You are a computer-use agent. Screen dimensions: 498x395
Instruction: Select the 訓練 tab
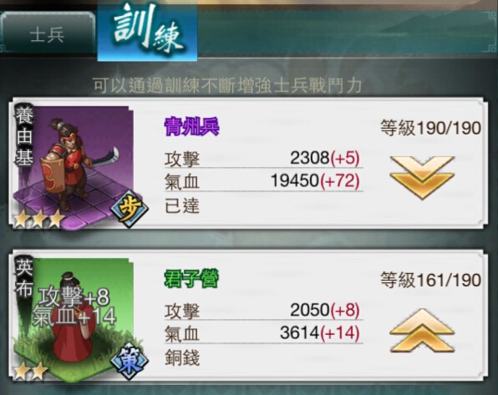[x=147, y=32]
